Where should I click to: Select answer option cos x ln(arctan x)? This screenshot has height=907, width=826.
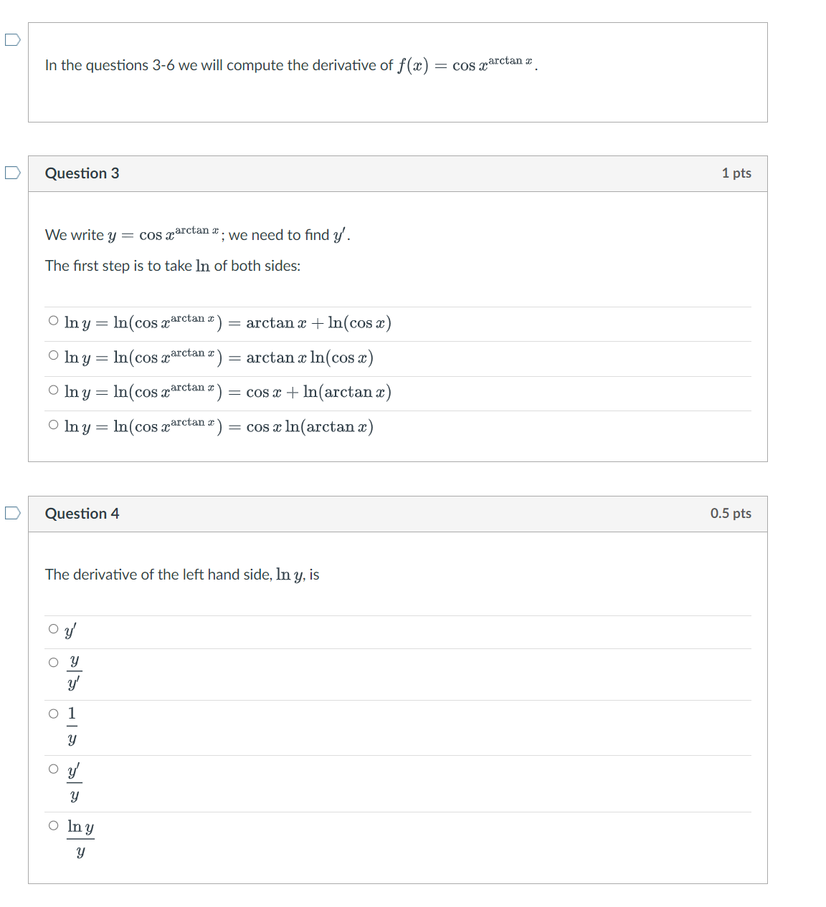pos(53,424)
